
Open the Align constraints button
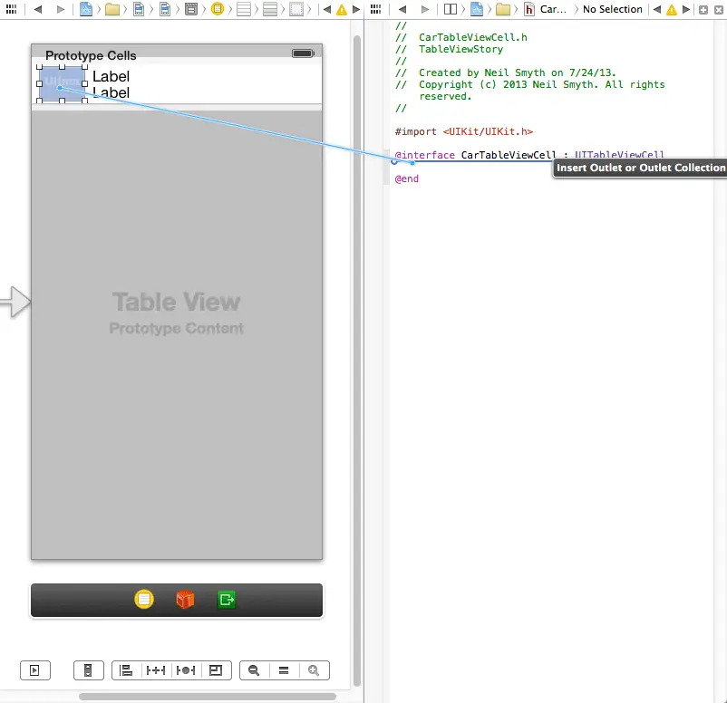click(126, 670)
